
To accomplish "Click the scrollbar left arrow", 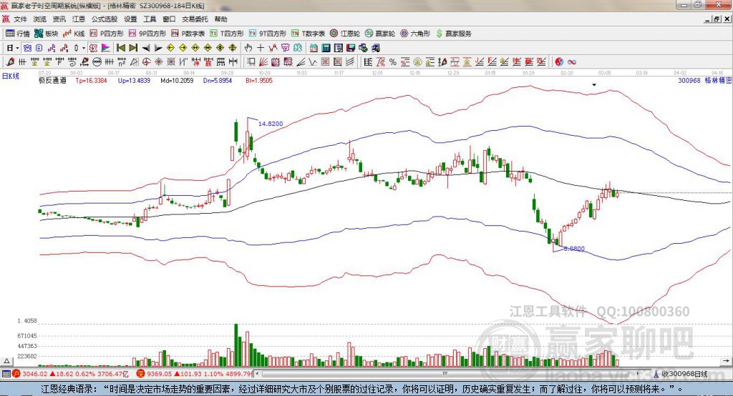I will 257,374.
